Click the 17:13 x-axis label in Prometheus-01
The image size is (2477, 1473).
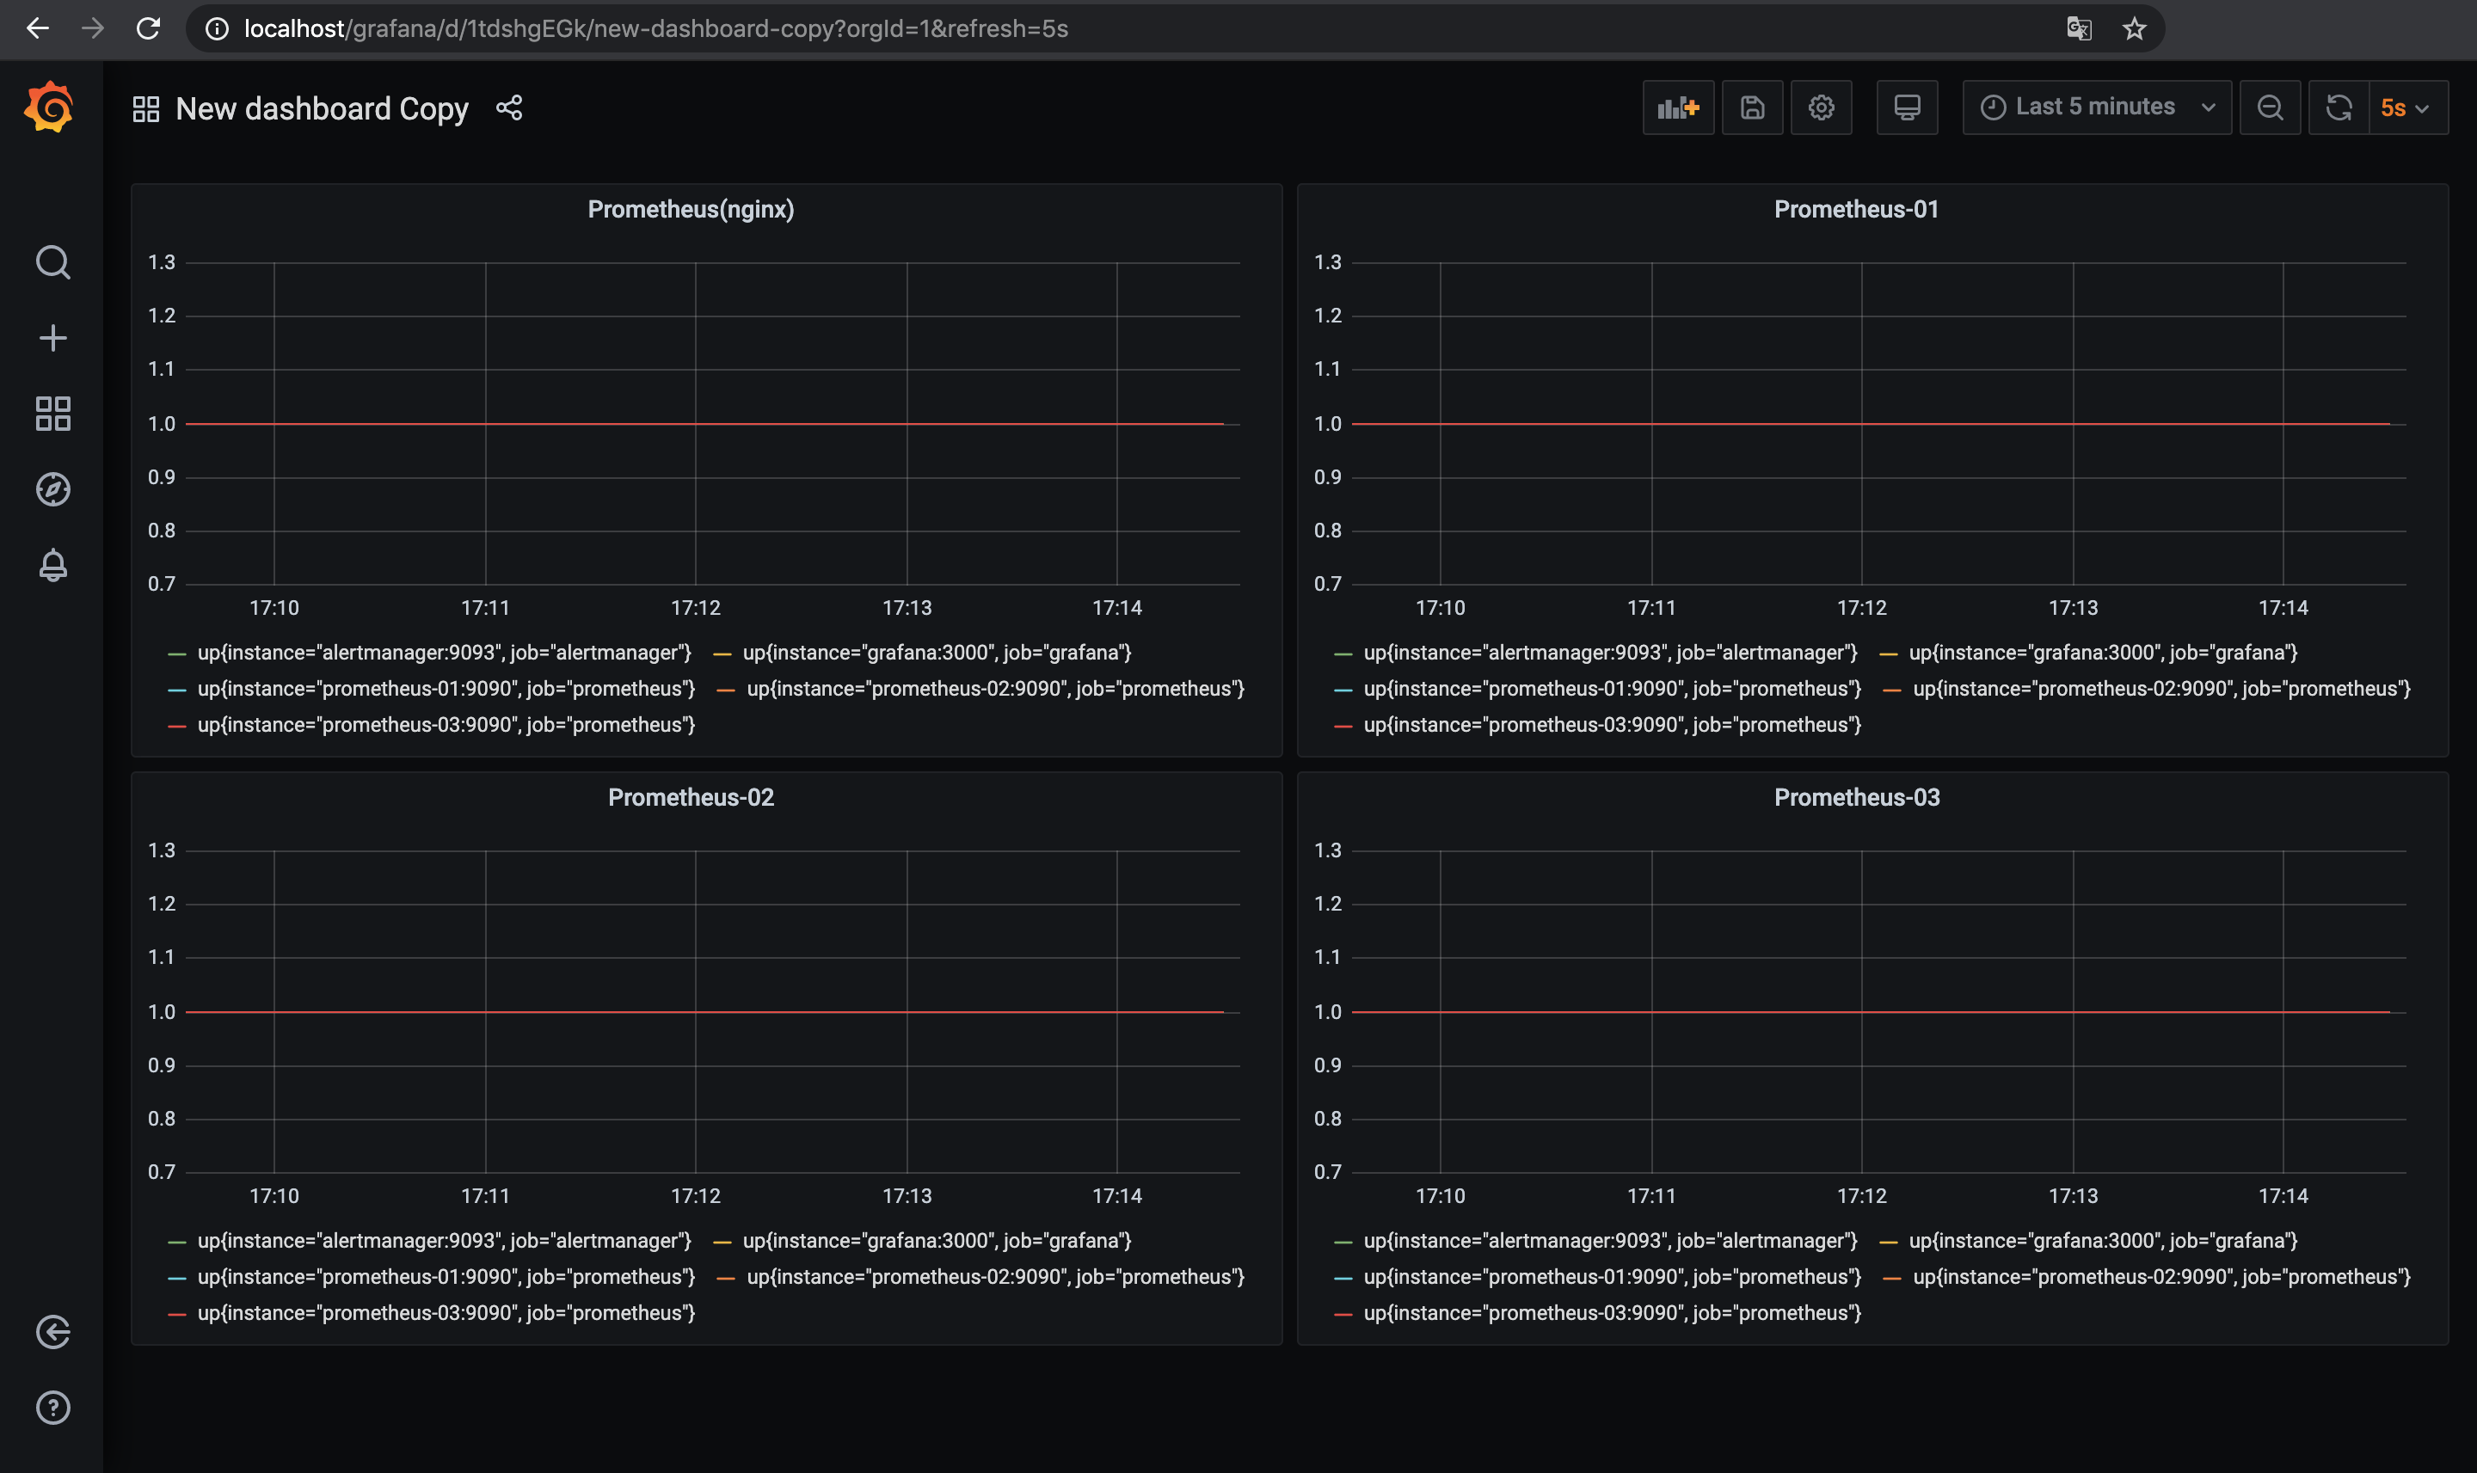click(2073, 609)
